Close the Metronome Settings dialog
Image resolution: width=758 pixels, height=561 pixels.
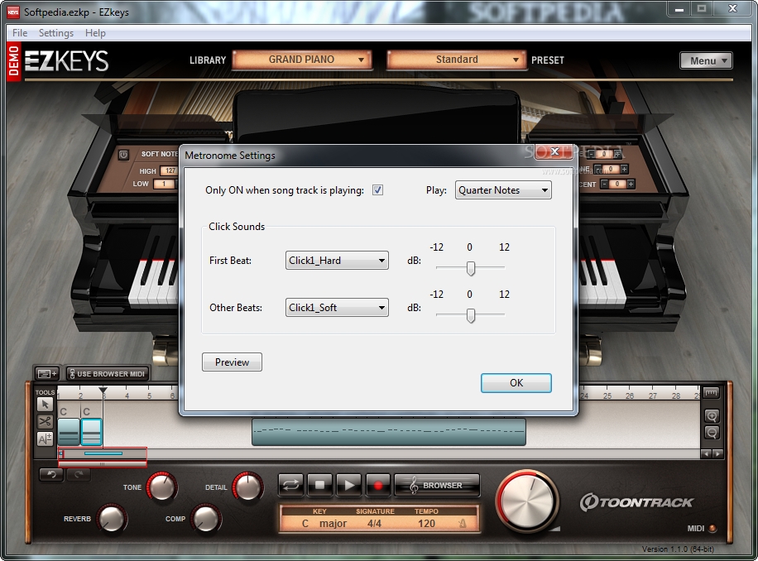555,151
